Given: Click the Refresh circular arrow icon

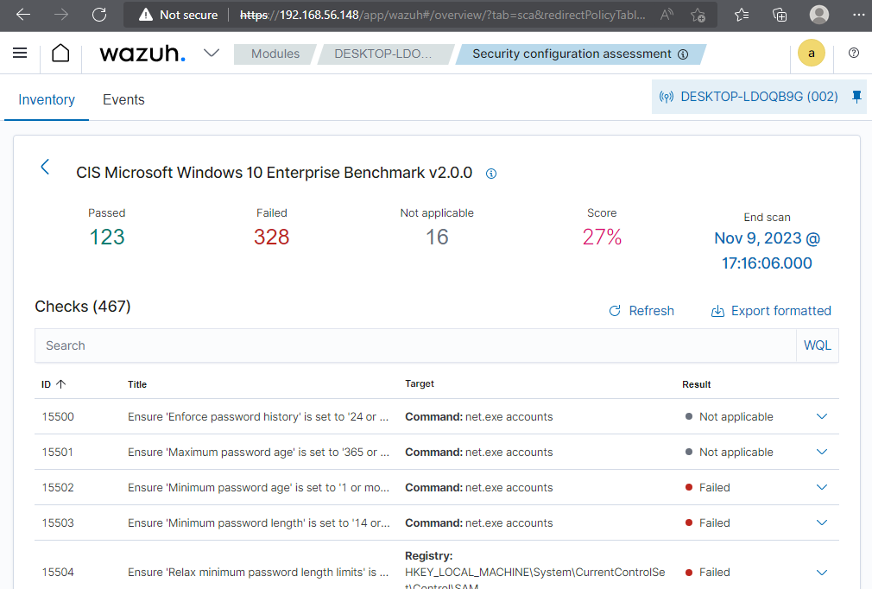Looking at the screenshot, I should pyautogui.click(x=615, y=310).
